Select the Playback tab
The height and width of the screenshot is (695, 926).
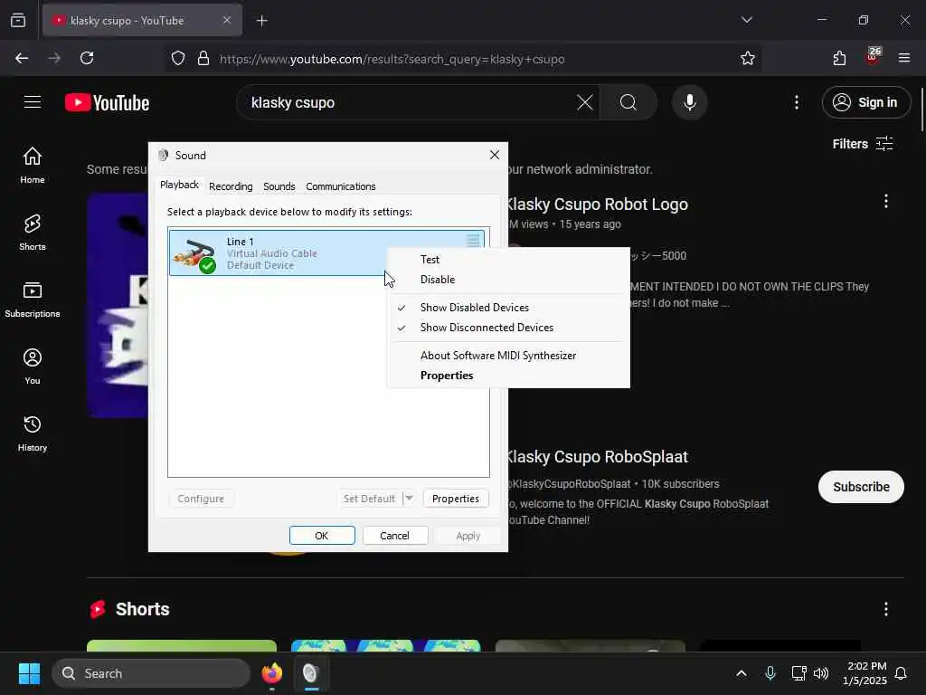(x=180, y=185)
